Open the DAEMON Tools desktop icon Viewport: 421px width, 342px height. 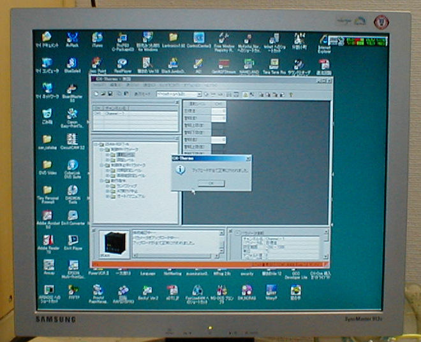point(72,194)
